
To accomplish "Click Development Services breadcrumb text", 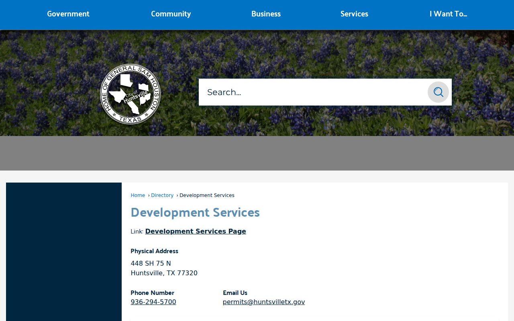I will point(207,195).
